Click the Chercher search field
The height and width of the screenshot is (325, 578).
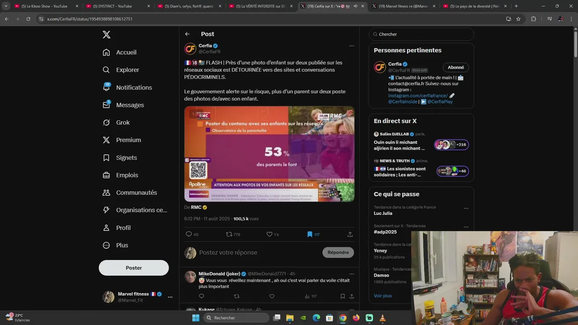421,34
